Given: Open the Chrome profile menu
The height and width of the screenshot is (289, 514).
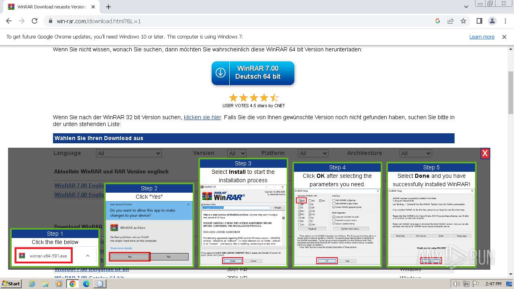Looking at the screenshot, I should 492,21.
